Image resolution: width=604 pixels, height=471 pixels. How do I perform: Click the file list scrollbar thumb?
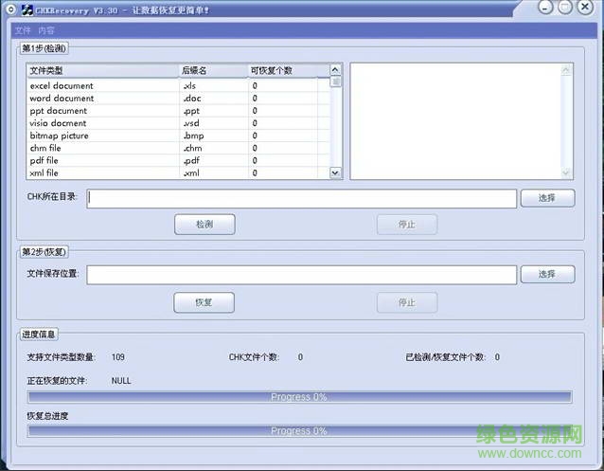(335, 82)
